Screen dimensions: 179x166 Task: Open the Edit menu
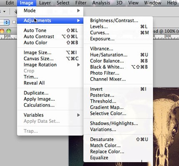click(x=10, y=3)
